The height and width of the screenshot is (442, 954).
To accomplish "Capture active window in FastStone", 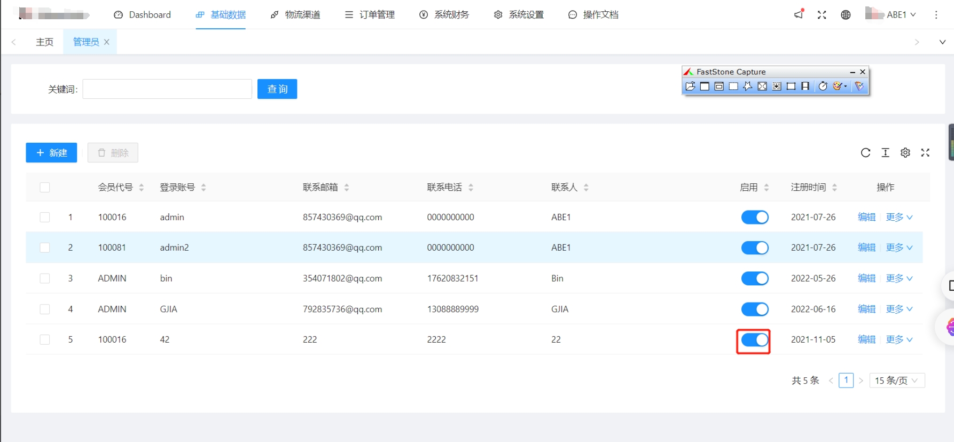I will point(705,86).
